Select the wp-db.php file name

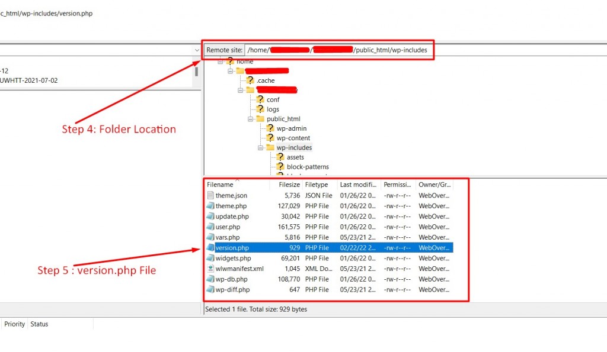pos(232,279)
